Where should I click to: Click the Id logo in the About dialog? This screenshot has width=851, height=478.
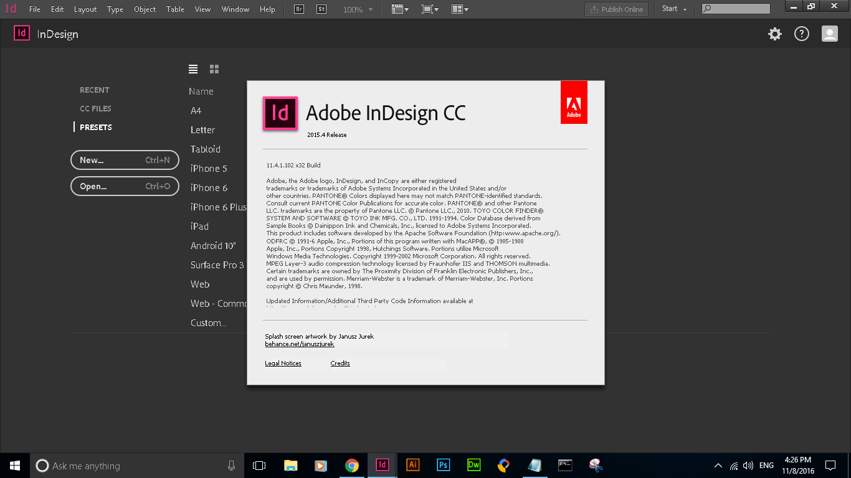[280, 113]
